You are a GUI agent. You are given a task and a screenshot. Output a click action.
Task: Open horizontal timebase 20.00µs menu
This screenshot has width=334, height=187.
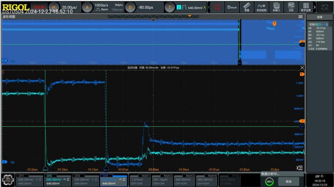pos(65,7)
